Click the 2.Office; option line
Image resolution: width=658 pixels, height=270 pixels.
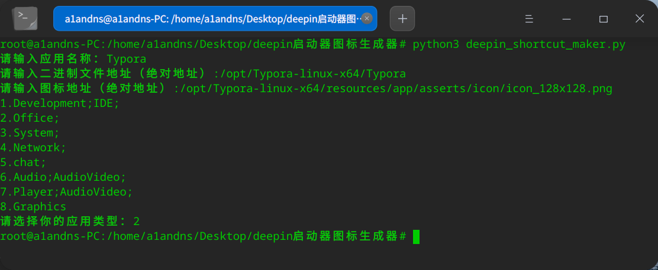30,118
